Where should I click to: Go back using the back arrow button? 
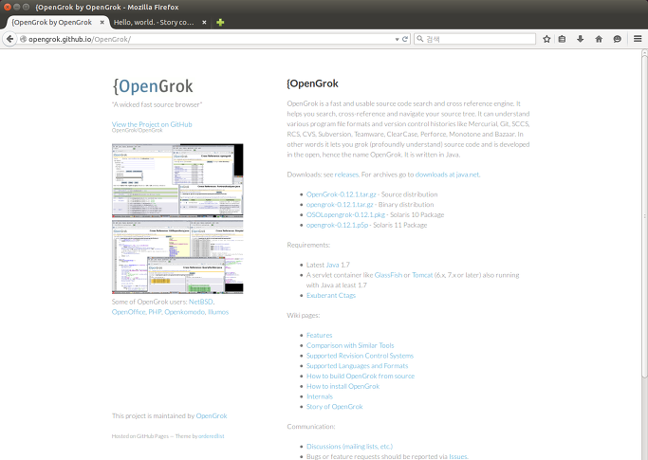click(9, 39)
